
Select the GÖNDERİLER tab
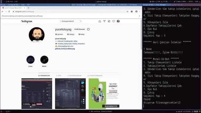pos(44,76)
